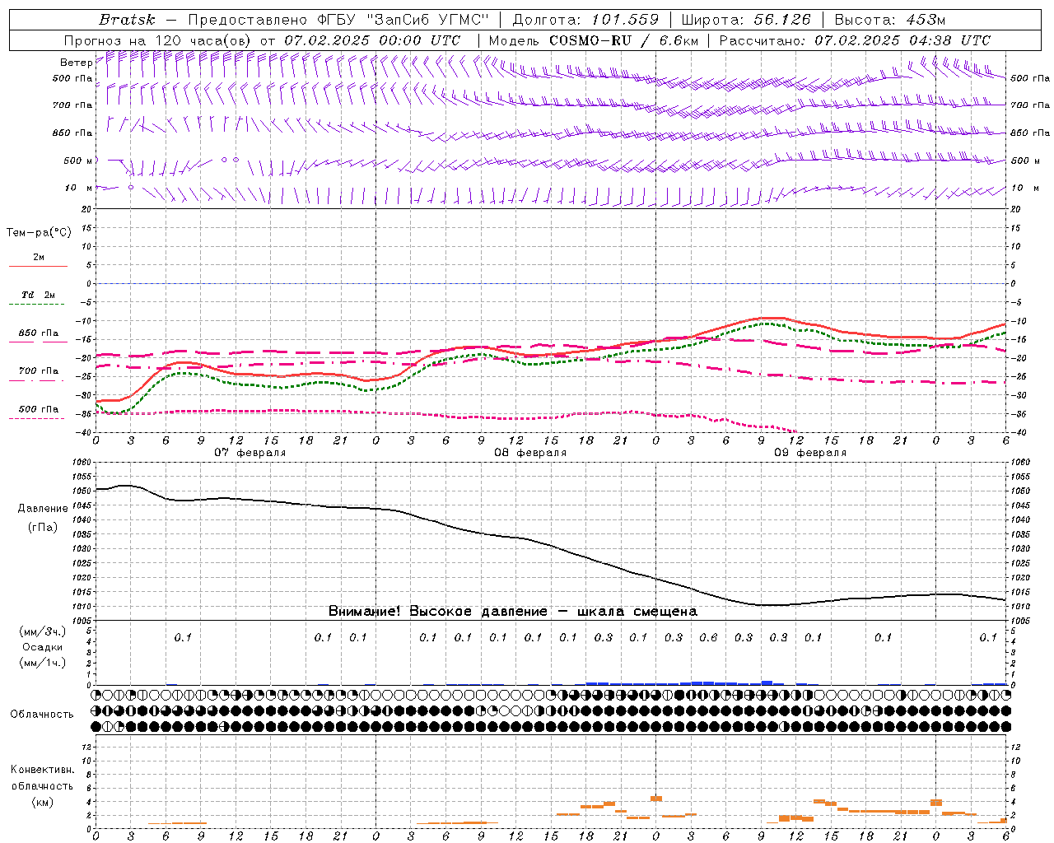Click the "500 м" wind level label on the left
The width and height of the screenshot is (1054, 843).
point(77,161)
